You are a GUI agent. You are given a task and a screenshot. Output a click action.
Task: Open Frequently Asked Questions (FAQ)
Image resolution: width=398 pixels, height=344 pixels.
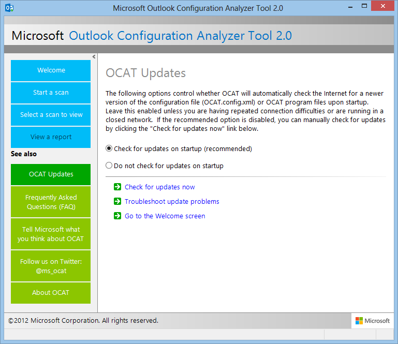click(x=51, y=202)
